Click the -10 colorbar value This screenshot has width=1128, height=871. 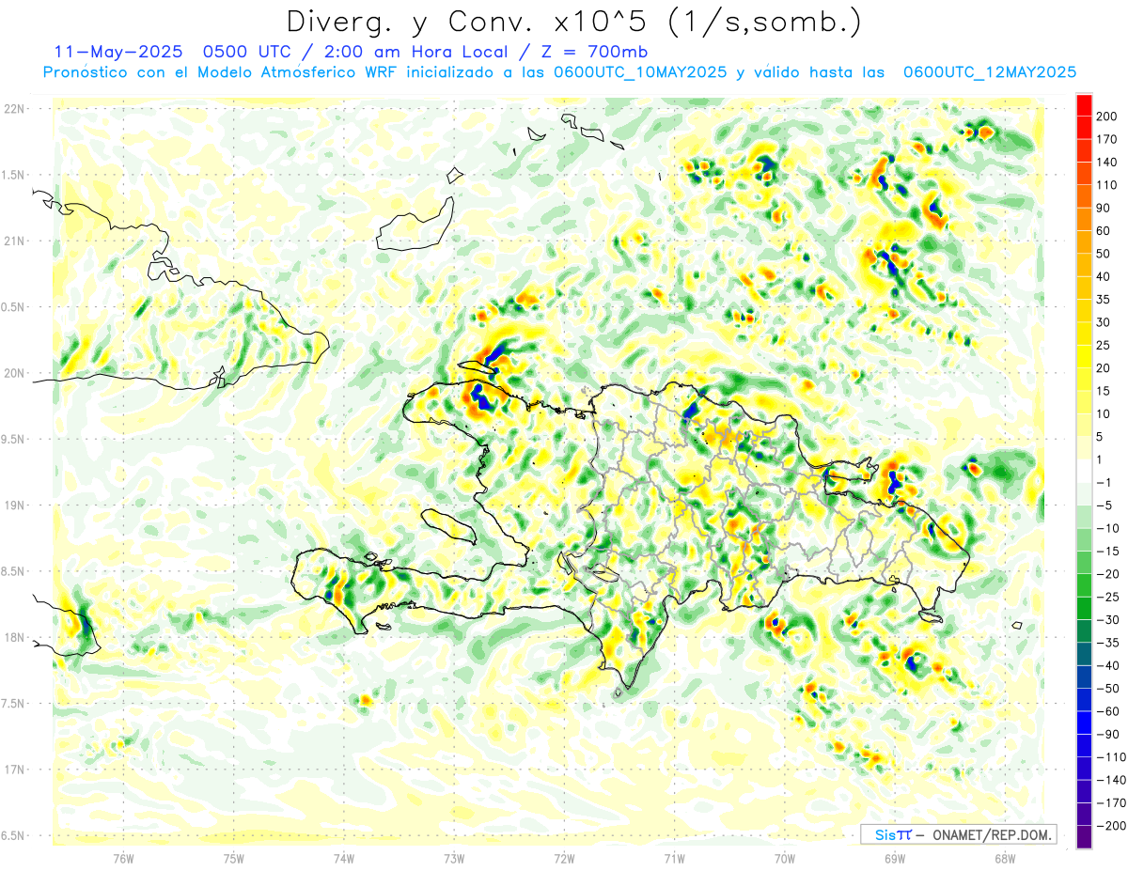point(1109,529)
